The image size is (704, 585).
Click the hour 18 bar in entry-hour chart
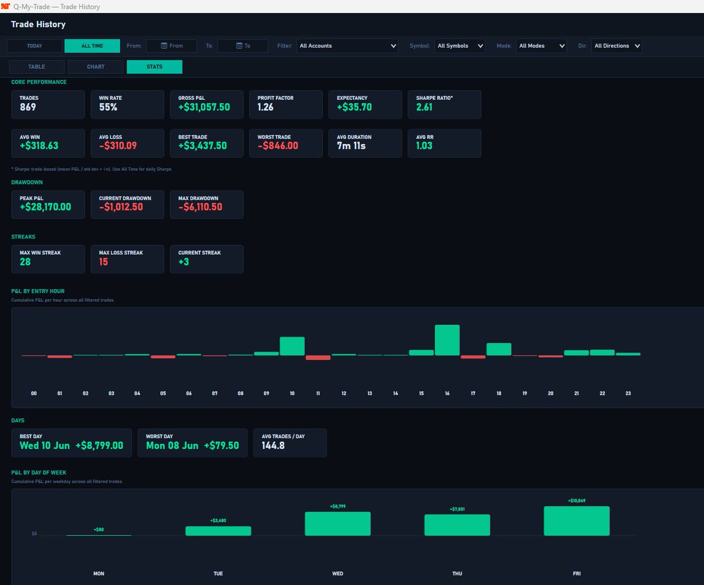[499, 349]
